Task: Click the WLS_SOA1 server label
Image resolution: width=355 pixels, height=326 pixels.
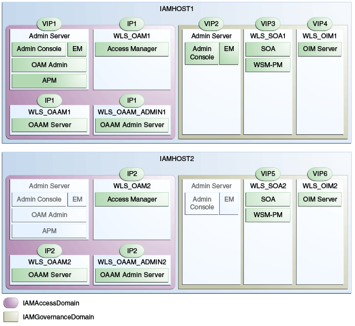Action: click(268, 36)
